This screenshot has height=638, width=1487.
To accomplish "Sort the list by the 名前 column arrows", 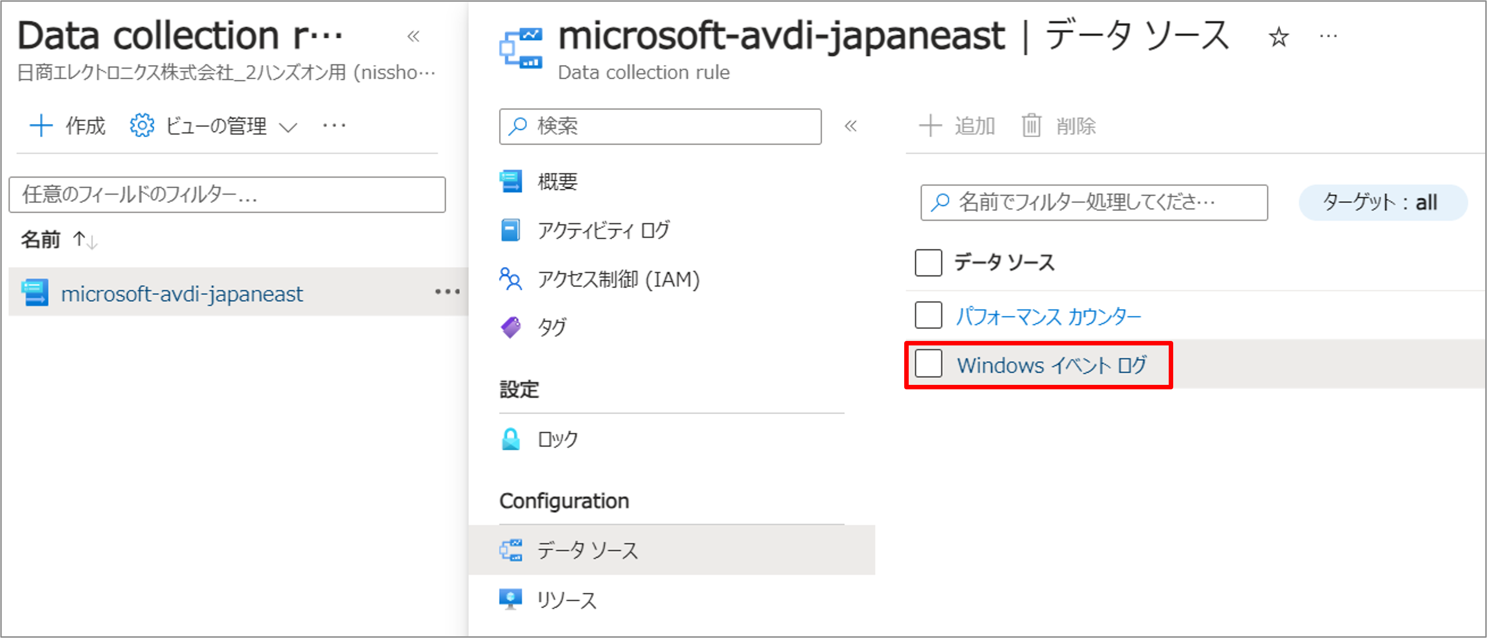I will point(86,239).
